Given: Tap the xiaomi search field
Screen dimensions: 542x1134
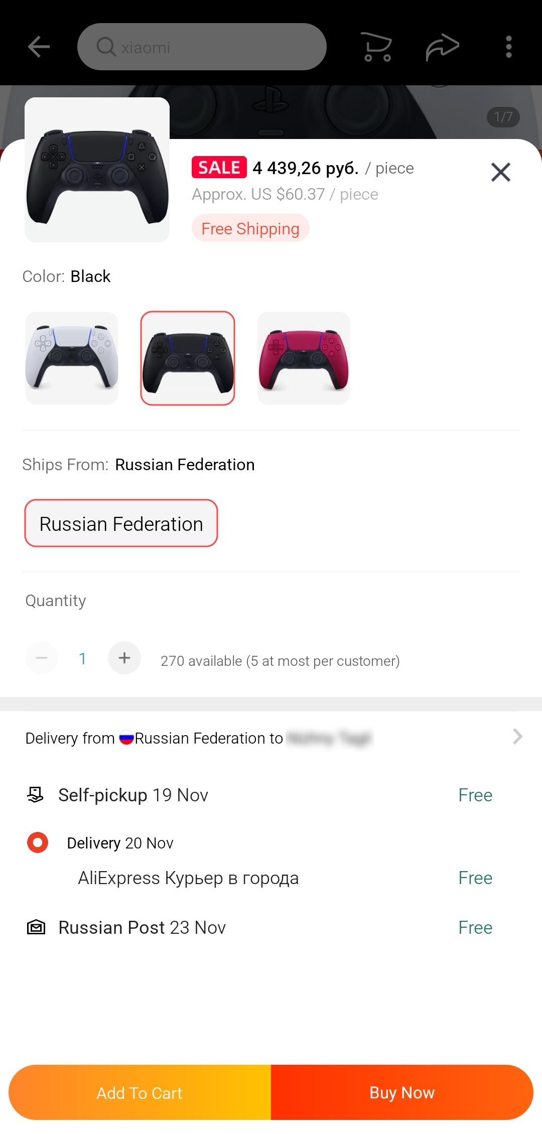Looking at the screenshot, I should [211, 47].
